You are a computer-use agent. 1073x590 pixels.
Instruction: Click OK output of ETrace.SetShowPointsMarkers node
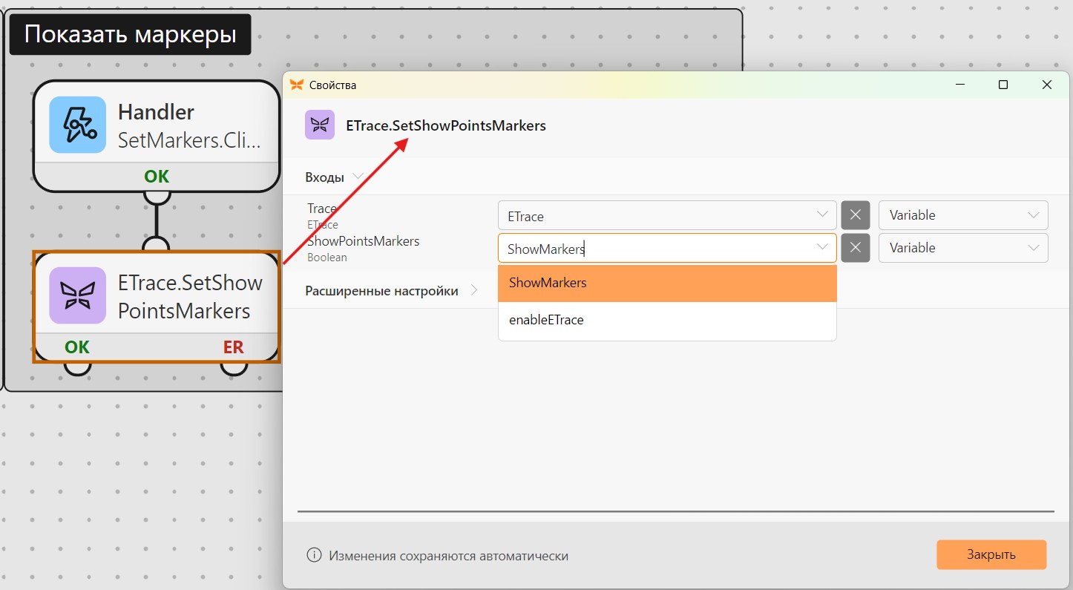coord(77,347)
